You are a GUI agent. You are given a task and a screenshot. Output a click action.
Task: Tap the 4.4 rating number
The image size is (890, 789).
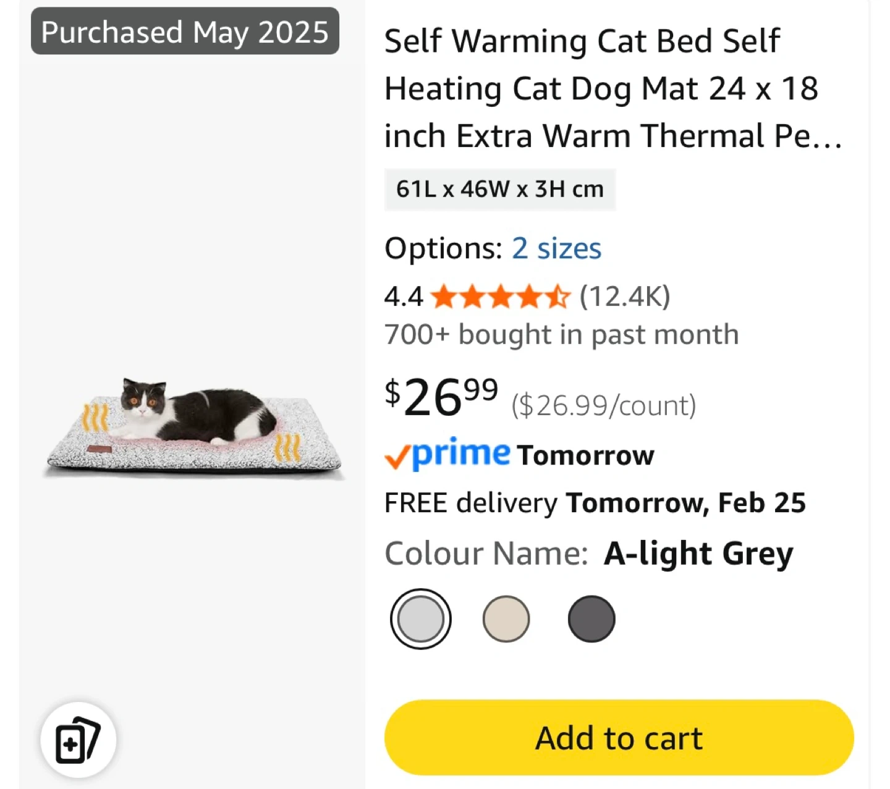click(x=404, y=297)
